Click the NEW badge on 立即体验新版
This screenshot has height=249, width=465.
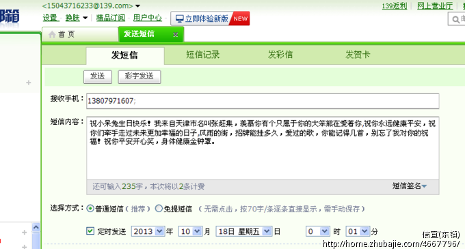click(240, 18)
